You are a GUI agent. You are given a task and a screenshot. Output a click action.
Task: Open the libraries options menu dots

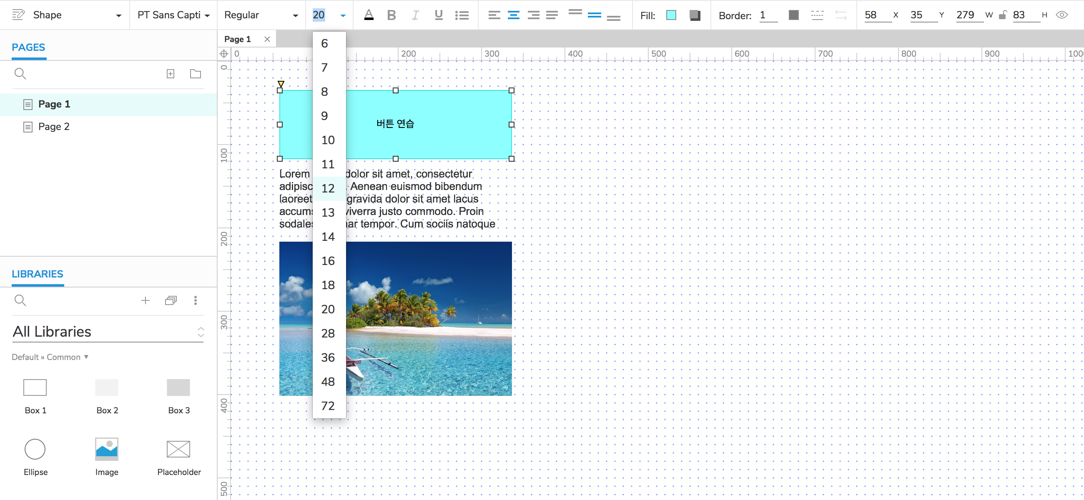click(195, 300)
